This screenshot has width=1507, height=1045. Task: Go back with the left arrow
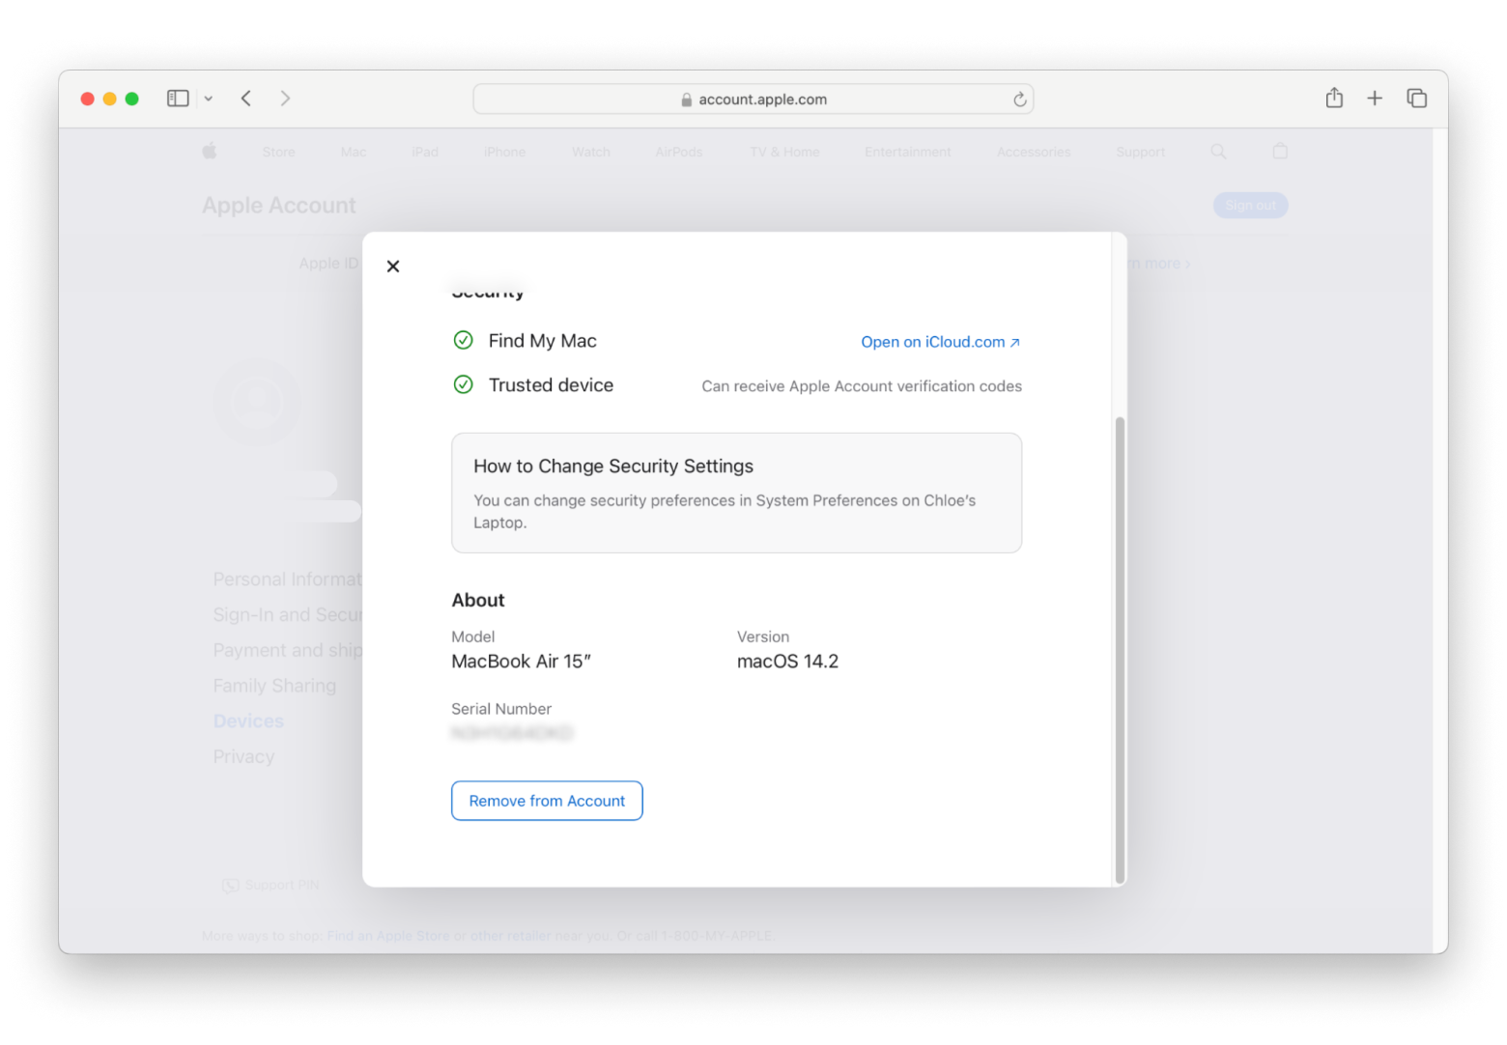tap(246, 99)
